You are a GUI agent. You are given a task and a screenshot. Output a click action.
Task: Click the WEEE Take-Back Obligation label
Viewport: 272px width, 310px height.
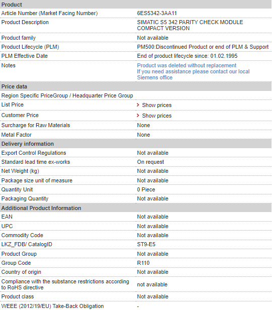[52, 306]
